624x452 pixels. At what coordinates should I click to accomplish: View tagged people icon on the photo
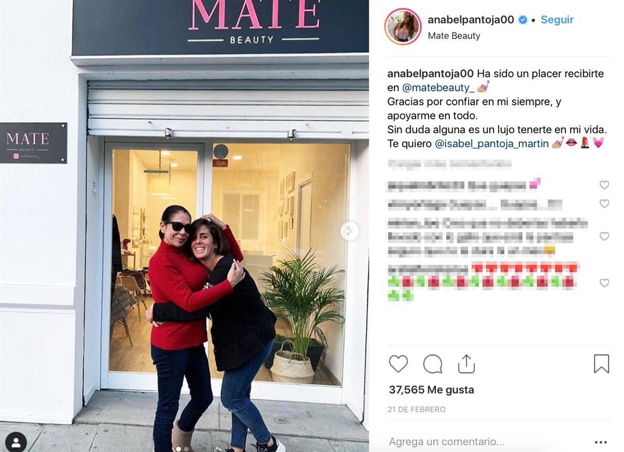pyautogui.click(x=16, y=442)
